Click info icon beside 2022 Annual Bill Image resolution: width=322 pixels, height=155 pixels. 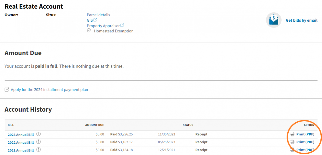point(38,142)
